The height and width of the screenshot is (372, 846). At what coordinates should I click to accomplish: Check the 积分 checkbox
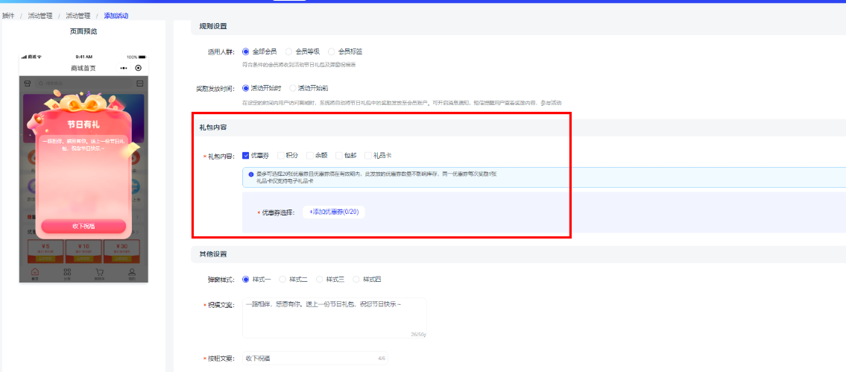tap(281, 156)
